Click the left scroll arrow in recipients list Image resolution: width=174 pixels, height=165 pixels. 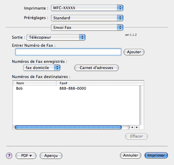click(132, 127)
